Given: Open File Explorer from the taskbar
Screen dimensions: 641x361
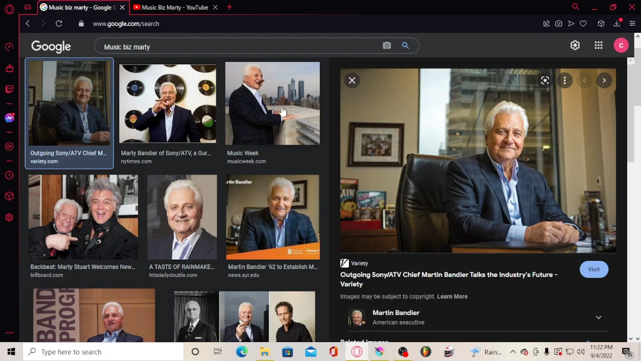Looking at the screenshot, I should (264, 352).
